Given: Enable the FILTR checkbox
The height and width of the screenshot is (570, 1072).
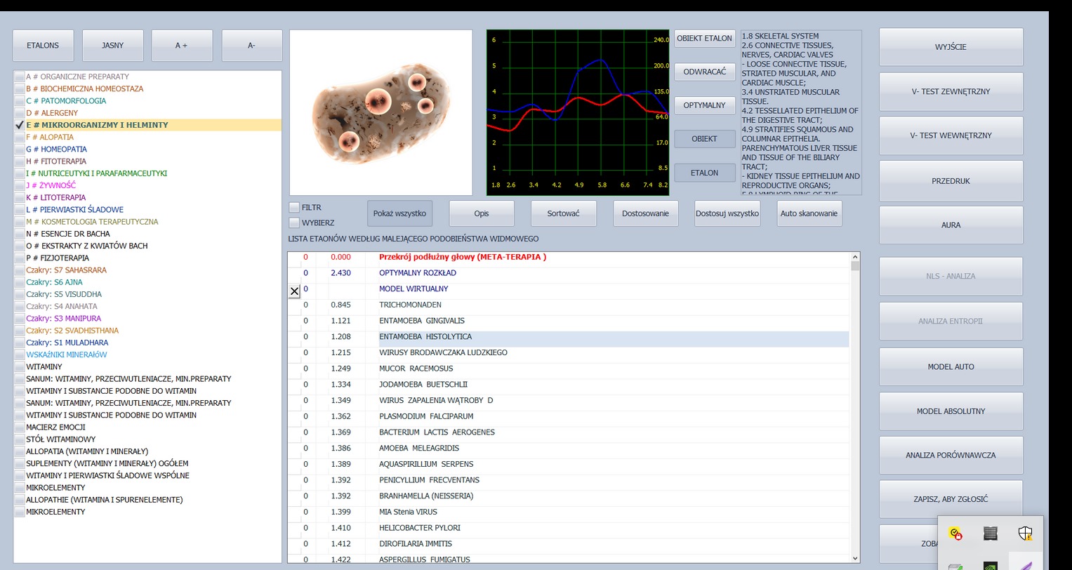Looking at the screenshot, I should click(294, 208).
